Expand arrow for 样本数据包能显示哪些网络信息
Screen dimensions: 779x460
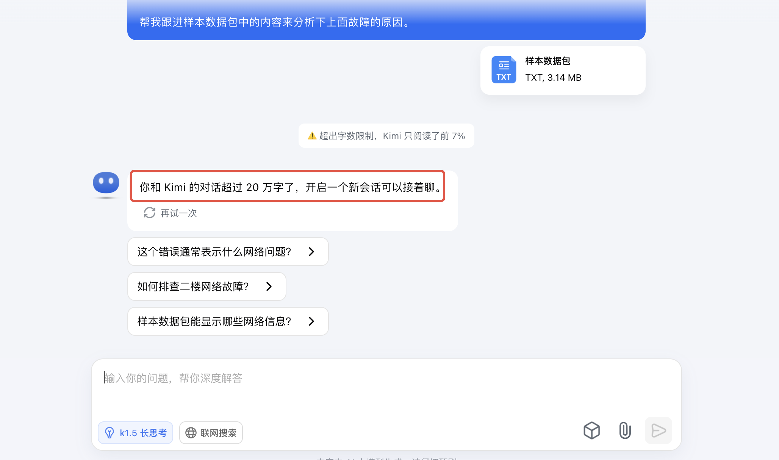(x=311, y=321)
